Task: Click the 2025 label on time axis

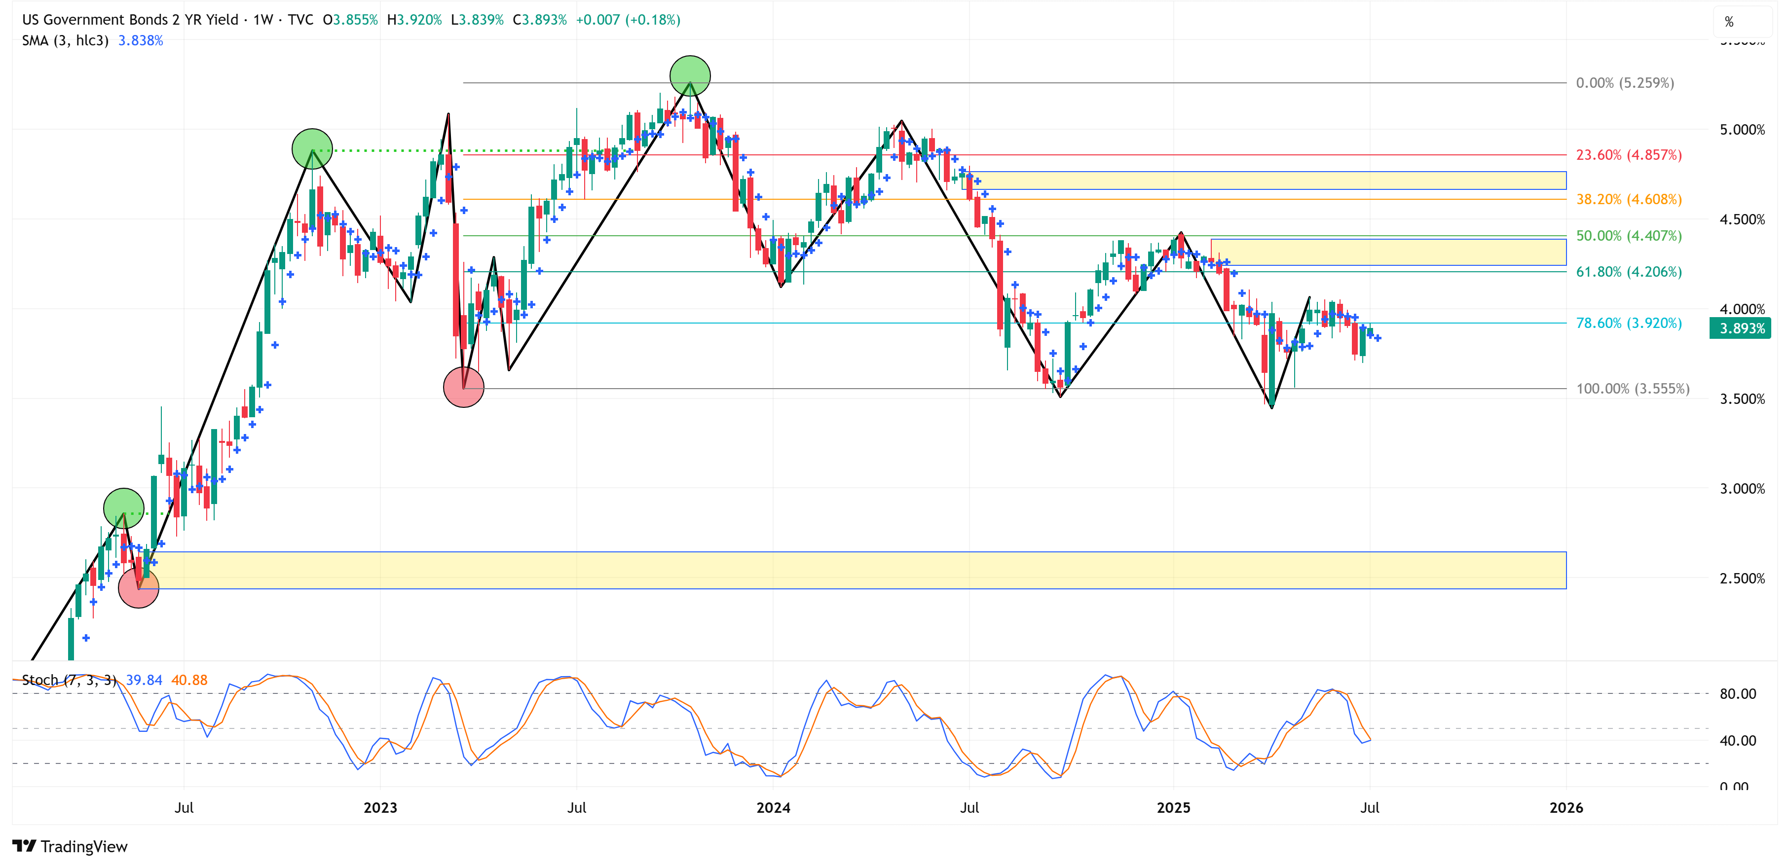Action: [x=1173, y=808]
